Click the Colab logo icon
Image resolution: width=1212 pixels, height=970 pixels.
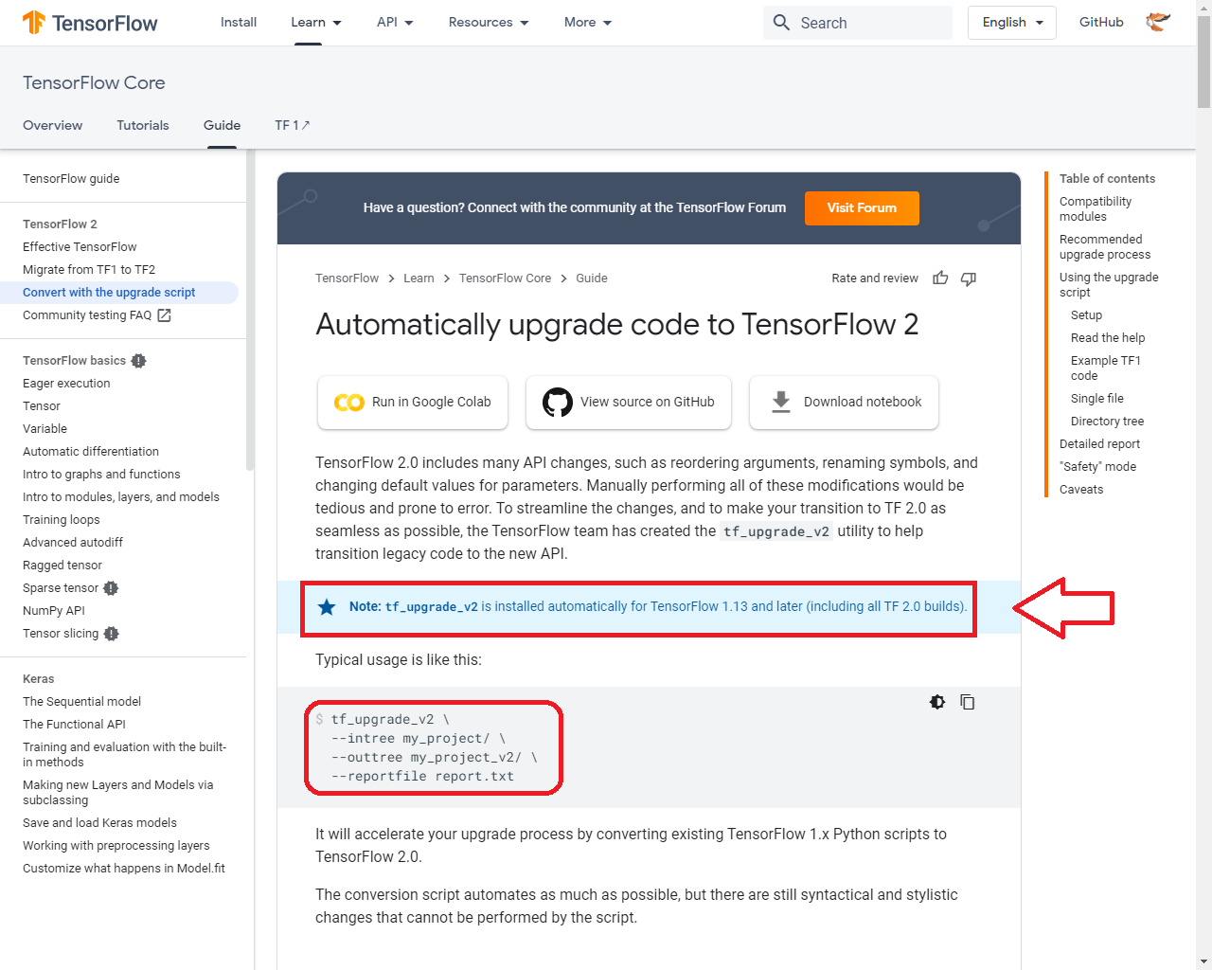click(348, 403)
